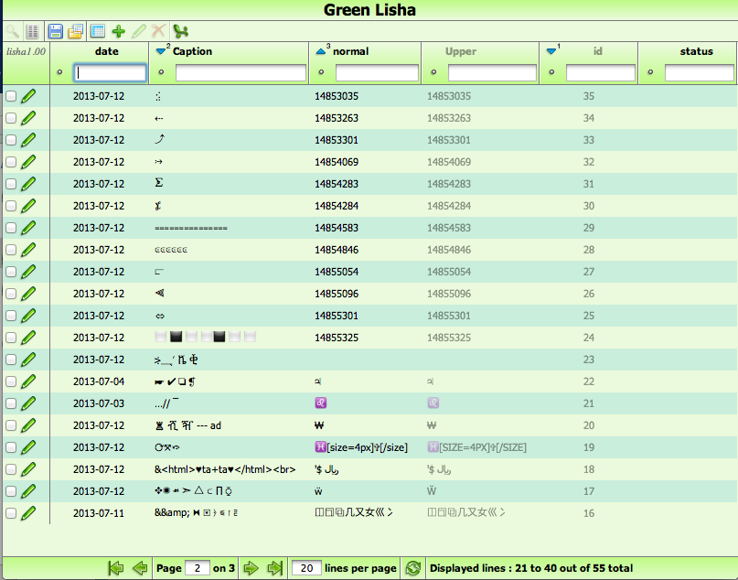Go to the next page with the green arrow
Screen dimensions: 738x580
(252, 568)
